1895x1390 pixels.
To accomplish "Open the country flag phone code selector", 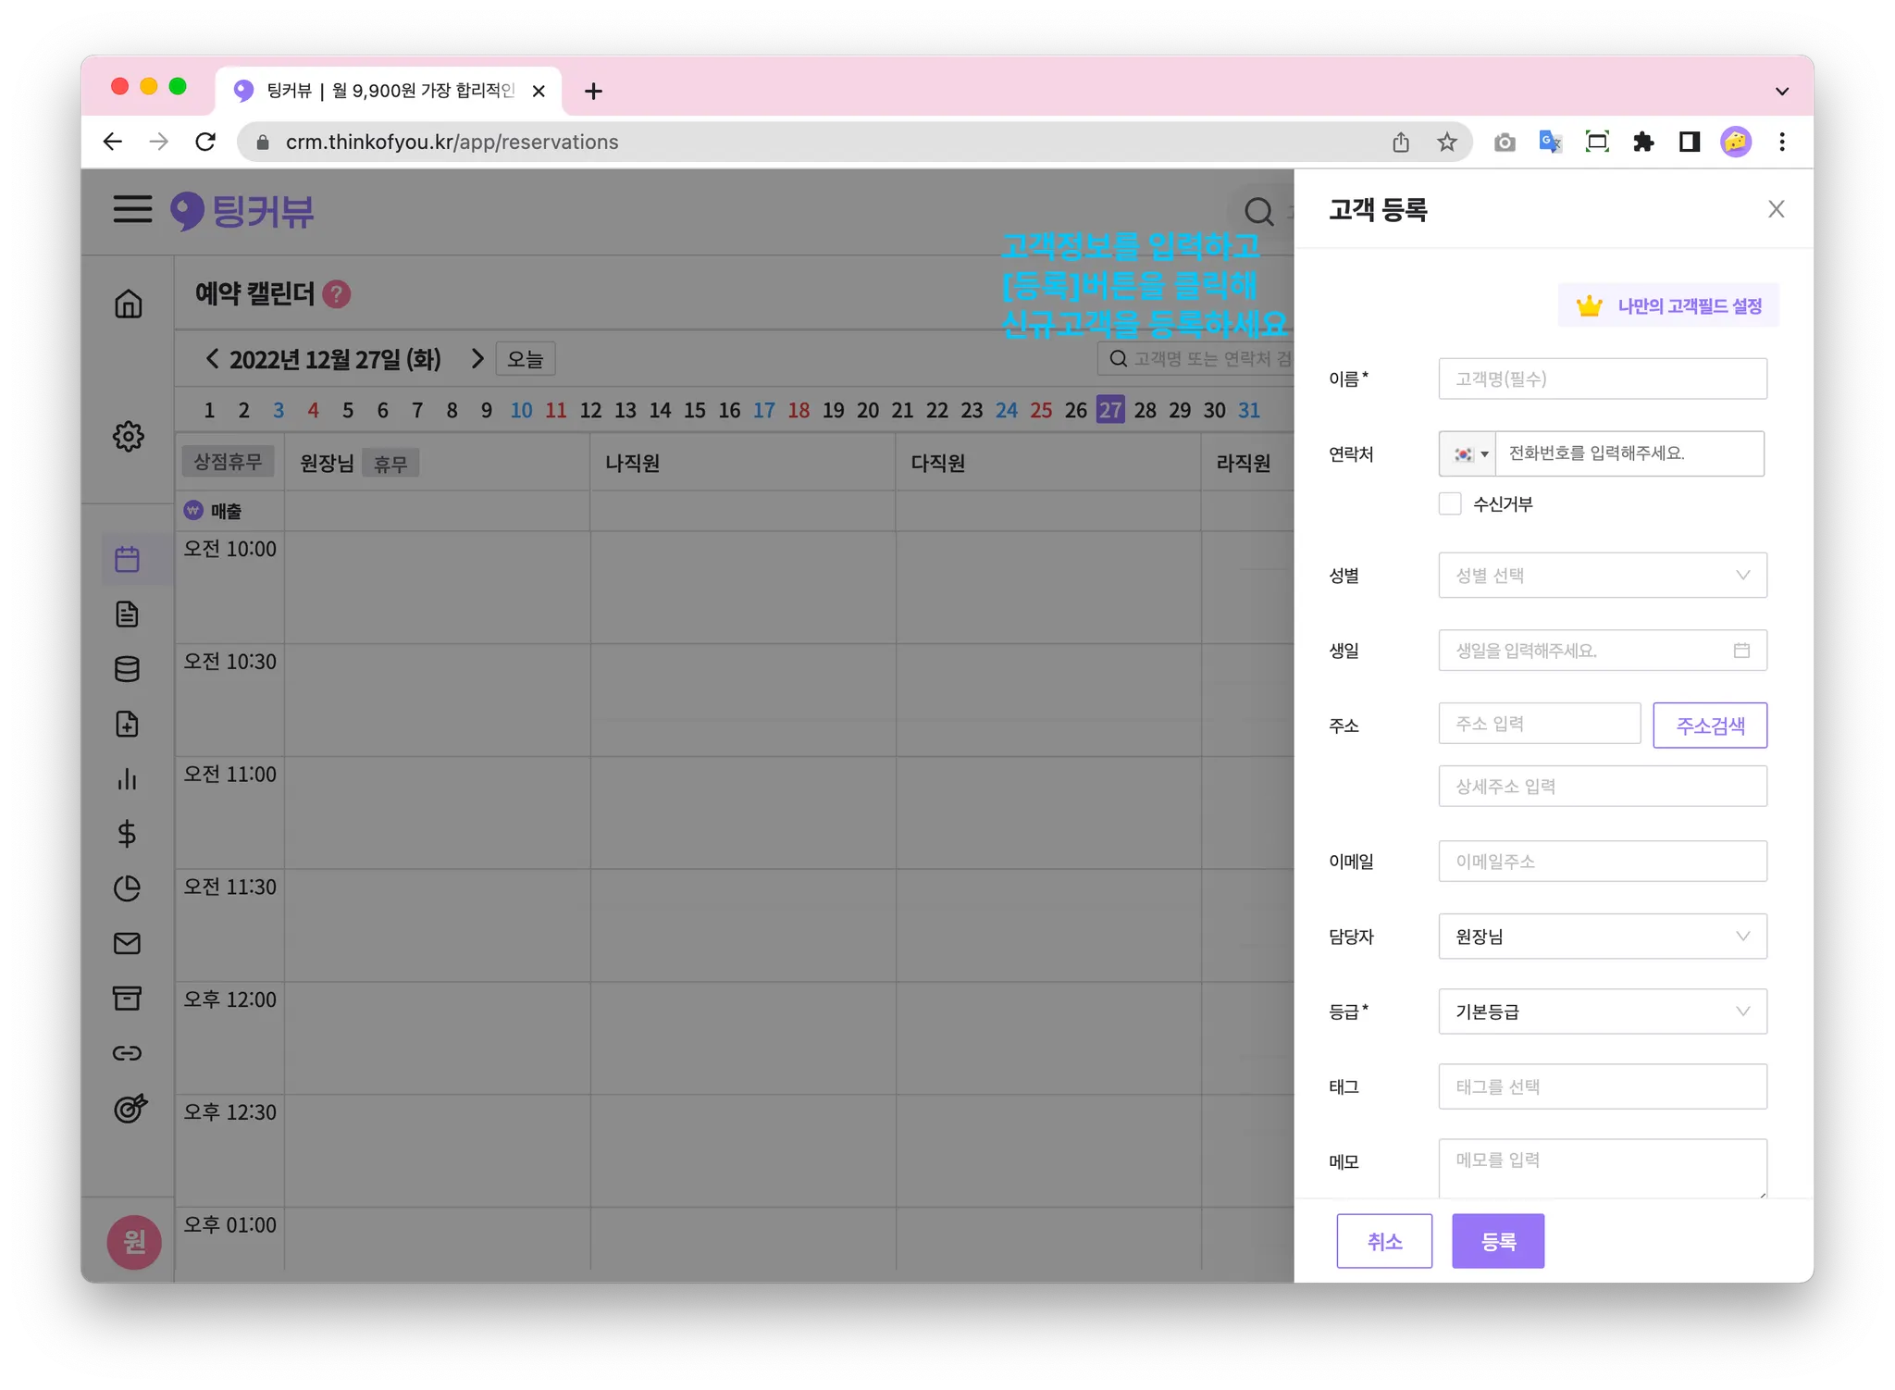I will 1468,454.
